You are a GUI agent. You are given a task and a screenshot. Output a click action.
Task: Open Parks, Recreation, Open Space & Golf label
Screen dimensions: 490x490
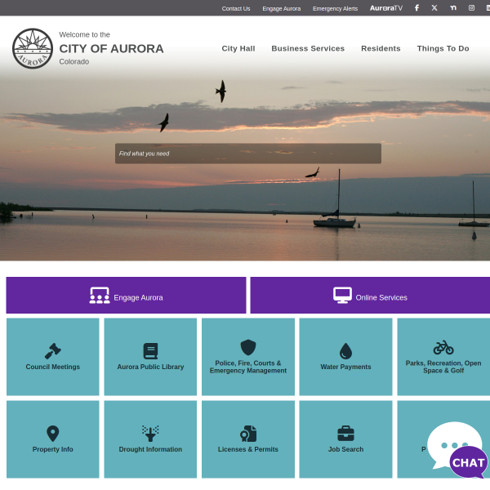(x=443, y=367)
